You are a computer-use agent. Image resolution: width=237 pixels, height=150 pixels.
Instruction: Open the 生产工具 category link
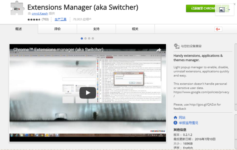[61, 19]
